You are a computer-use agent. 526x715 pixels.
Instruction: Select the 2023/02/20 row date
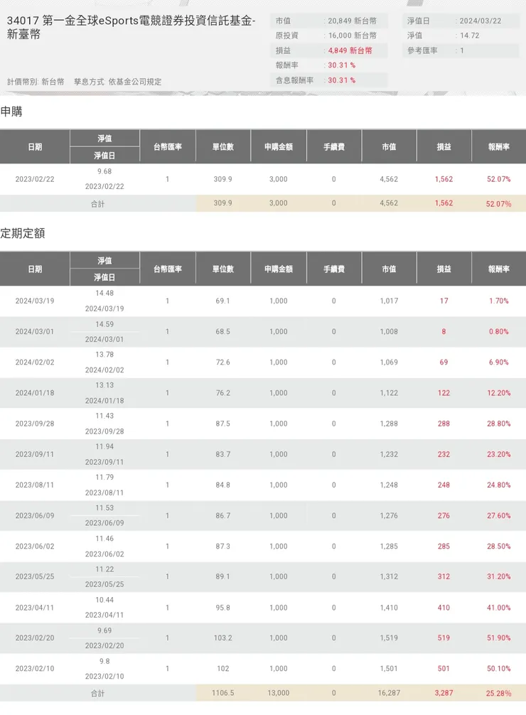[x=35, y=638]
